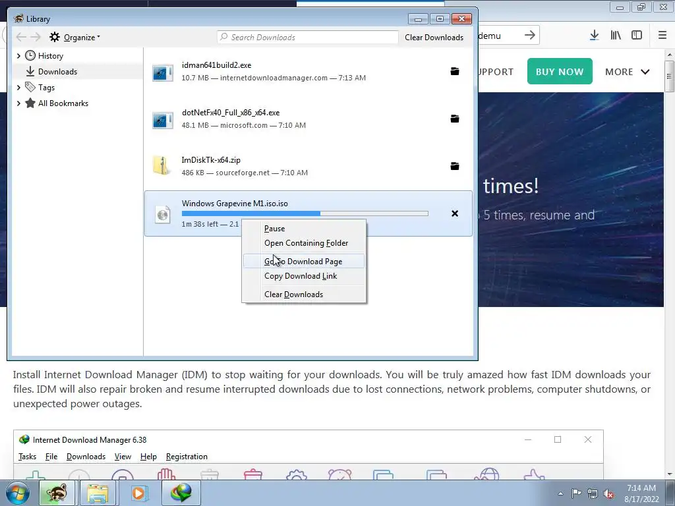Expand the Tags tree node

[18, 88]
